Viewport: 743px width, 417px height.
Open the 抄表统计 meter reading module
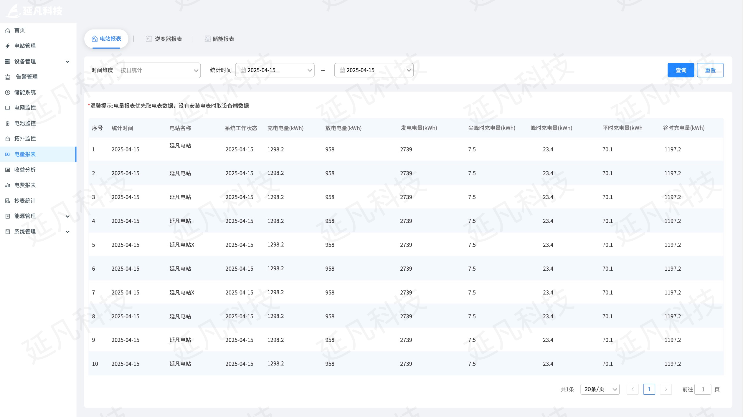8,201
